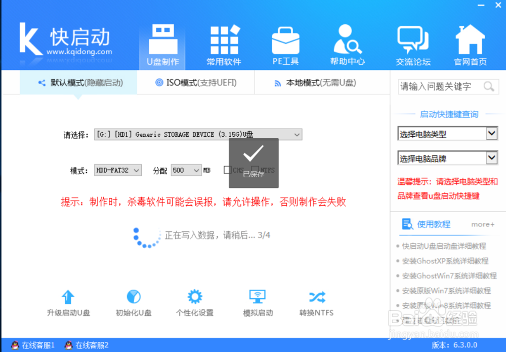Start 初始化U盘 to reset the USB drive
Image resolution: width=506 pixels, height=352 pixels.
133,302
